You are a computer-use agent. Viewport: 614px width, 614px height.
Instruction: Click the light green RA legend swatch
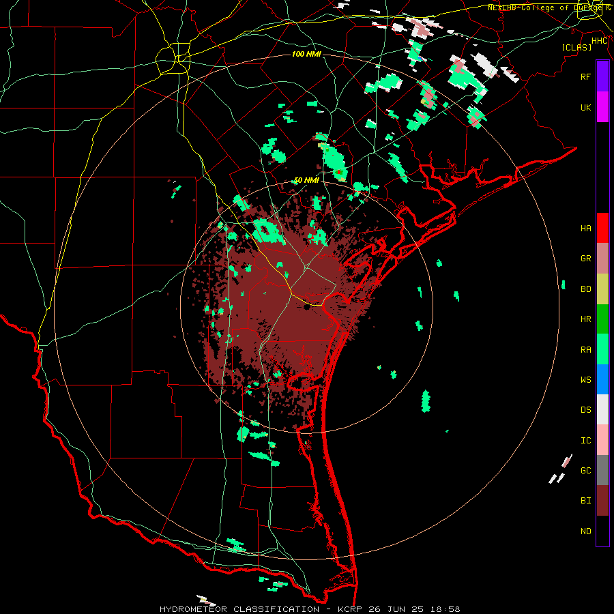click(x=602, y=349)
